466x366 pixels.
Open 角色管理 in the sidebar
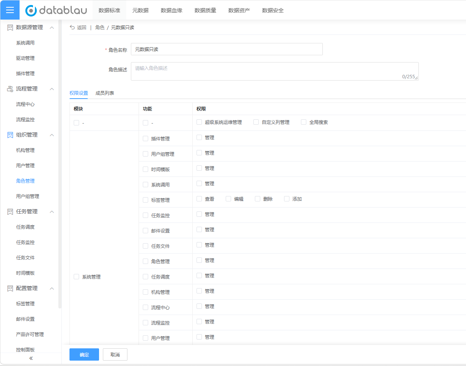[x=25, y=181]
